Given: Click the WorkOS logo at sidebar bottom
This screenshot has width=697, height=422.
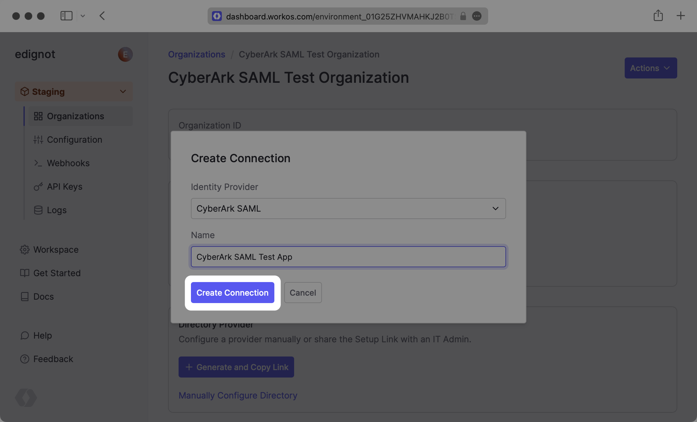Looking at the screenshot, I should (x=26, y=398).
